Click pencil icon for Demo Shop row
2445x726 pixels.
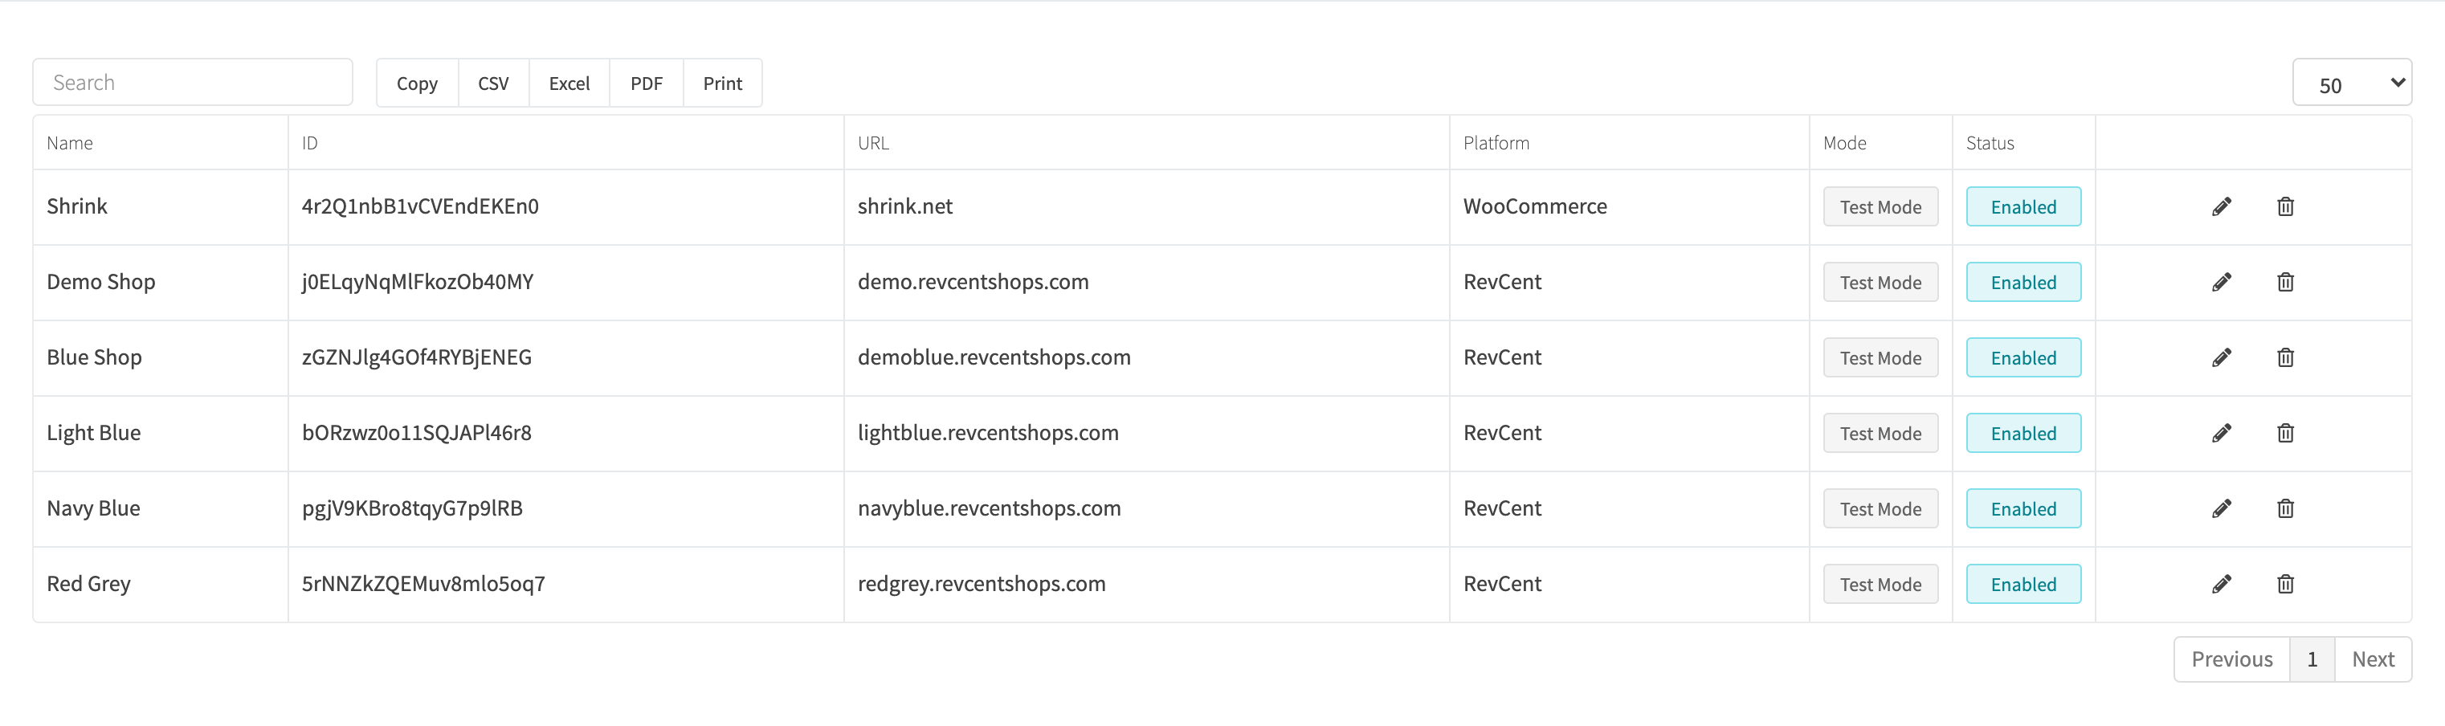click(2221, 282)
